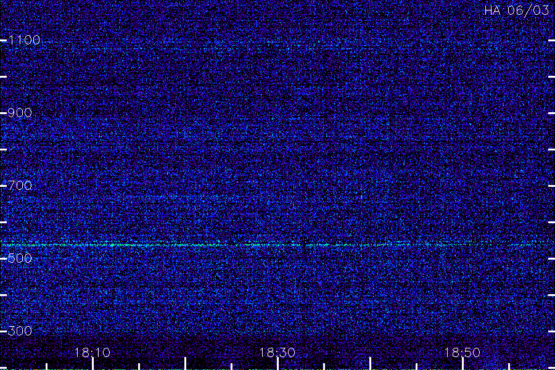The image size is (555, 370).
Task: Click the 700 frequency axis label
Action: click(20, 186)
